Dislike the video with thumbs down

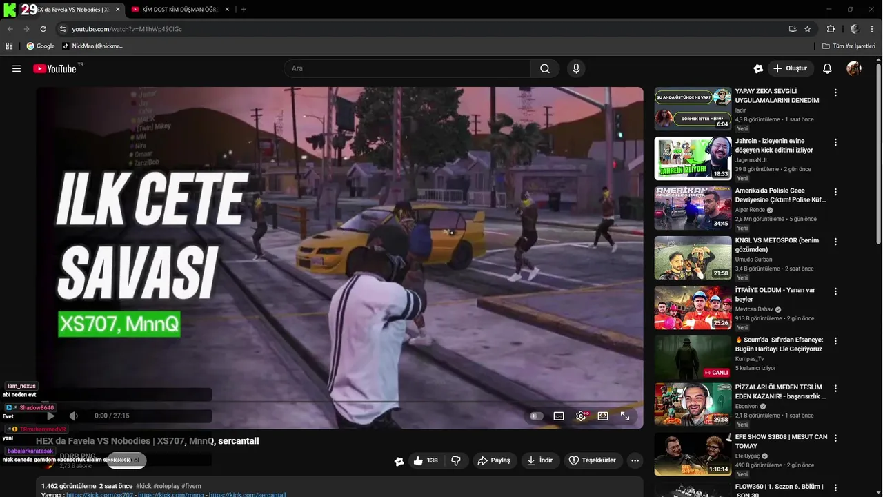click(x=456, y=460)
